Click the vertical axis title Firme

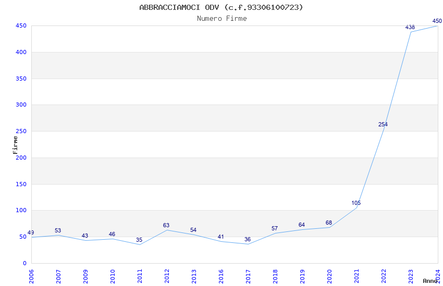[x=15, y=145]
